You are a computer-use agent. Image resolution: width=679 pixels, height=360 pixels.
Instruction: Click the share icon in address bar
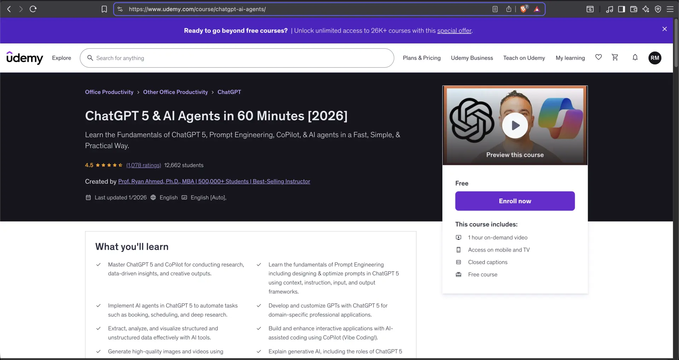509,9
